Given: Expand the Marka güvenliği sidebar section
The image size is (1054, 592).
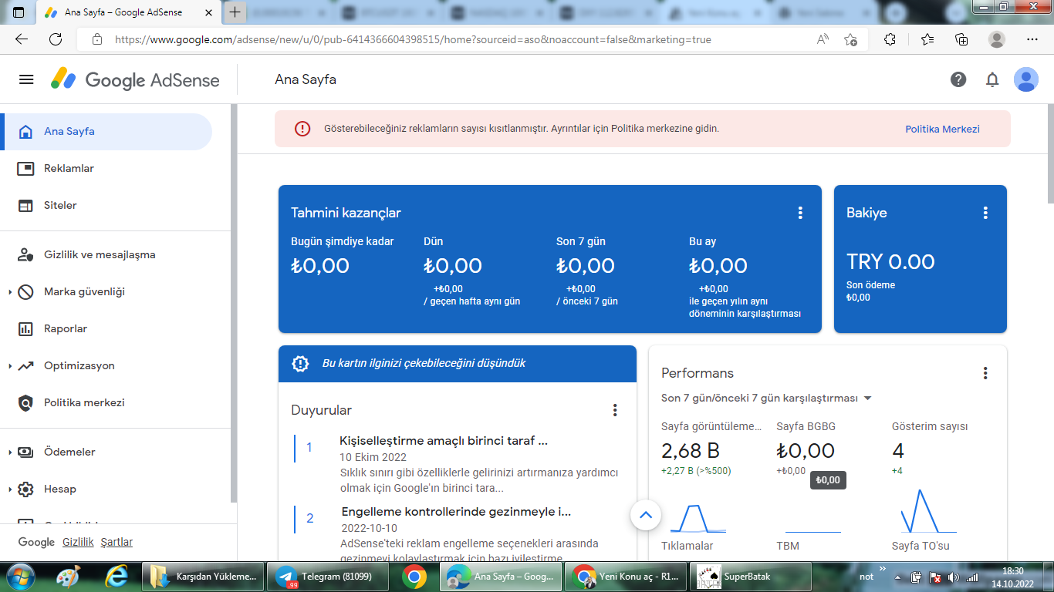Looking at the screenshot, I should tap(10, 292).
